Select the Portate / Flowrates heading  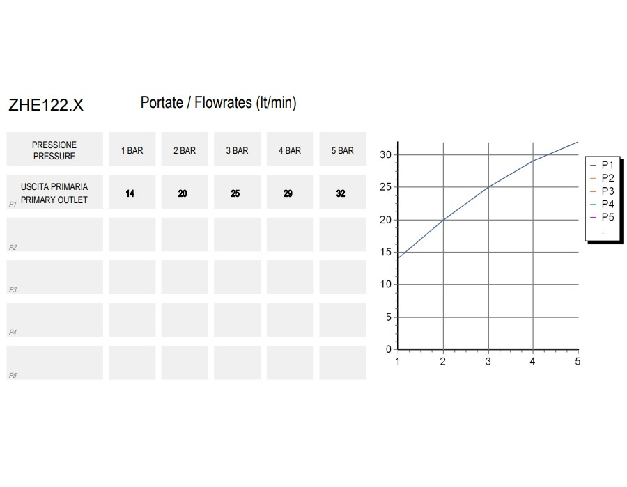[x=218, y=102]
